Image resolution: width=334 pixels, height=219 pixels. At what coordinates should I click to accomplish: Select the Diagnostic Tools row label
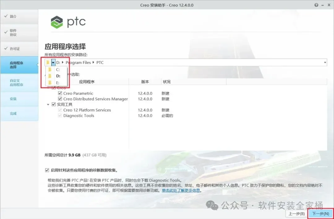click(79, 116)
